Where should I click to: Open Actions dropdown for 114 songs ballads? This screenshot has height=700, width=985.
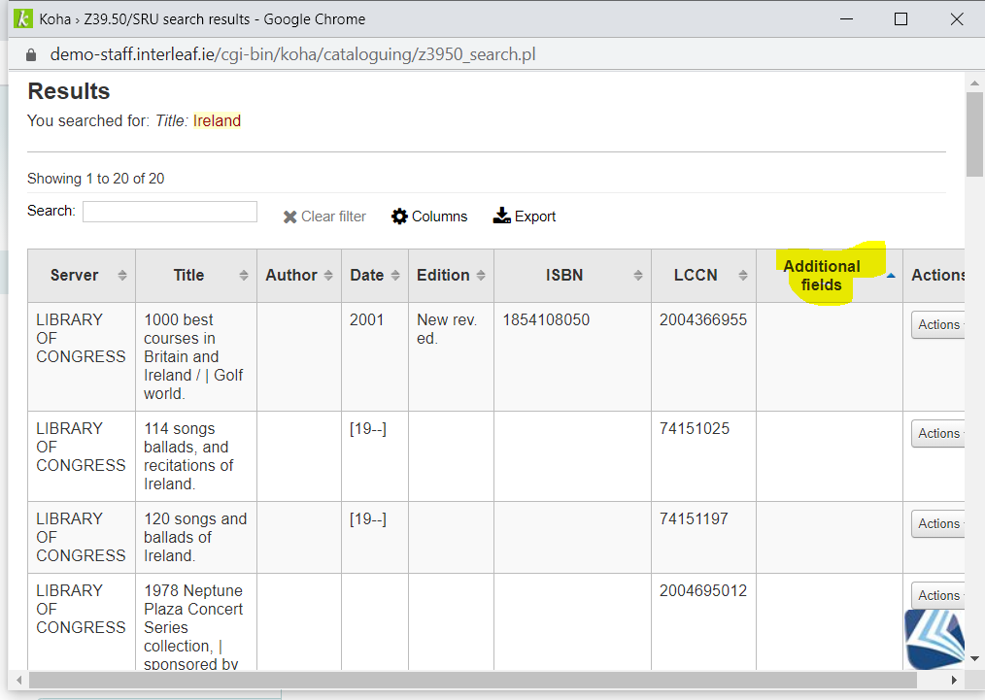tap(938, 433)
